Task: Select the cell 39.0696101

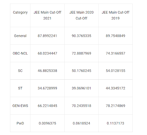Action: [x=82, y=88]
